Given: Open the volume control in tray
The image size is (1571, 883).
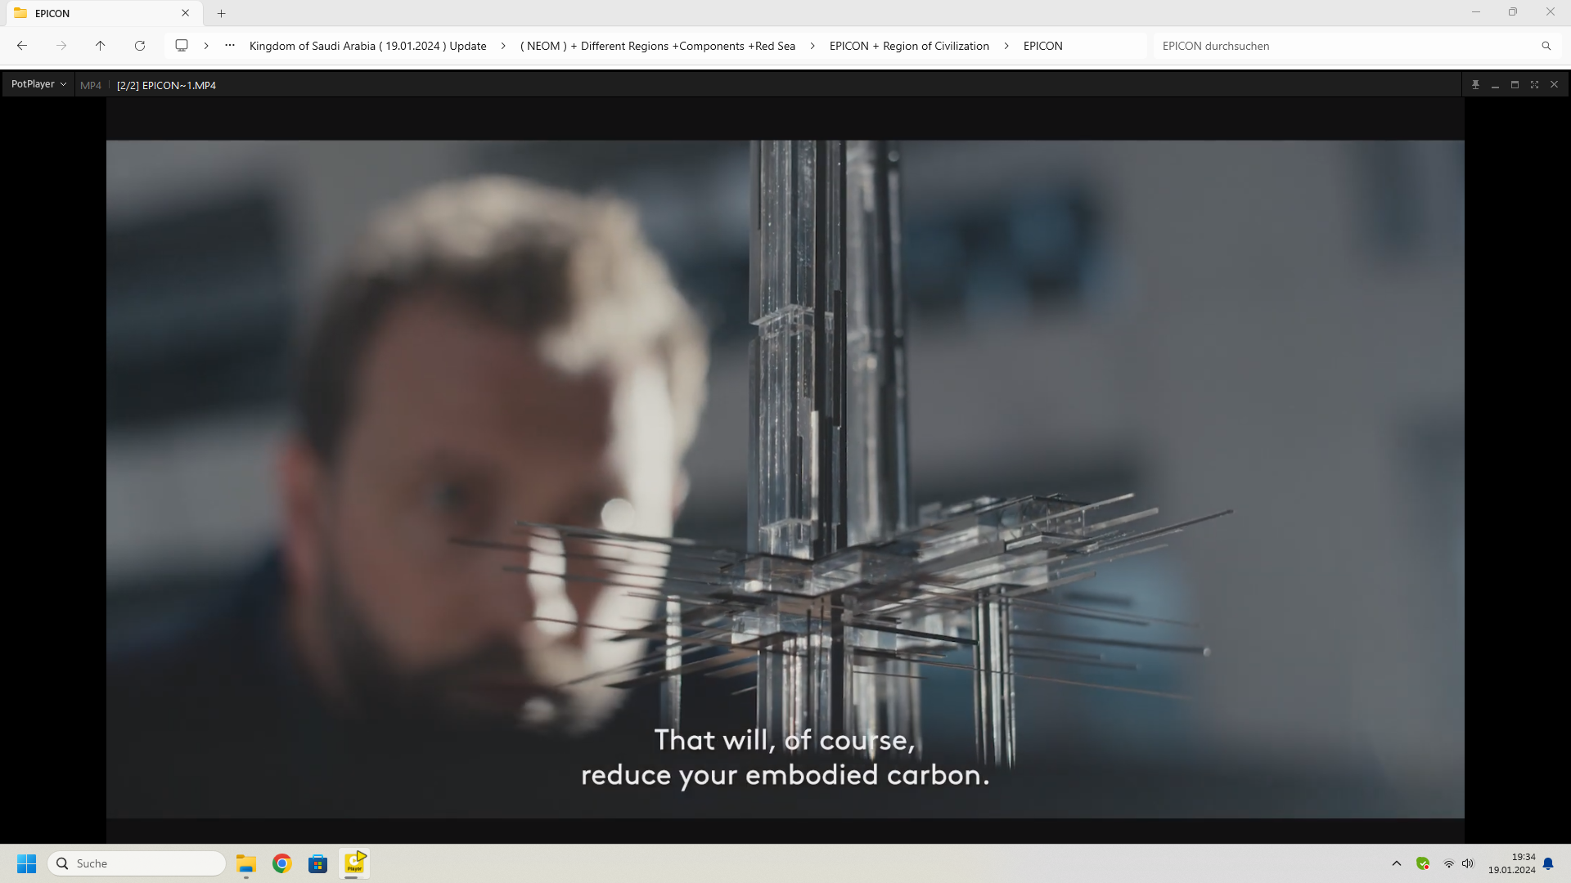Looking at the screenshot, I should click(x=1468, y=863).
